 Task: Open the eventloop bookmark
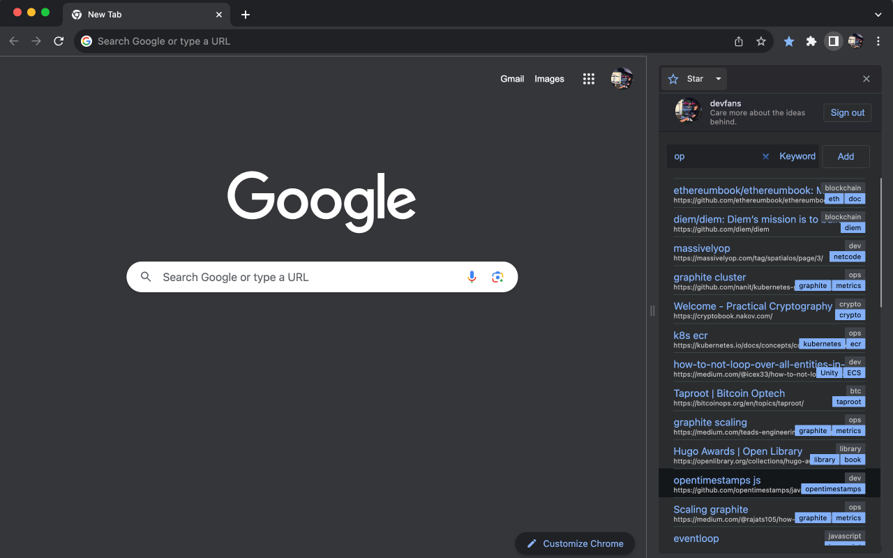(696, 538)
